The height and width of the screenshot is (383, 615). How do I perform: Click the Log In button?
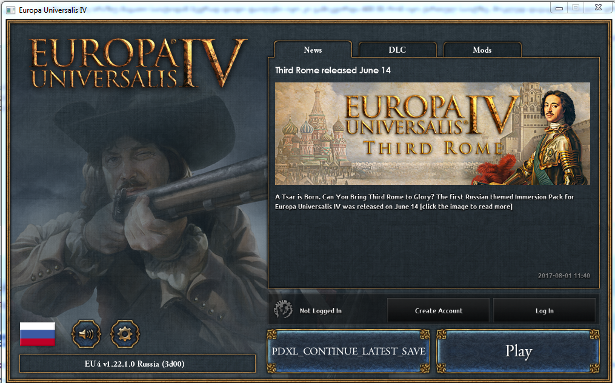544,310
